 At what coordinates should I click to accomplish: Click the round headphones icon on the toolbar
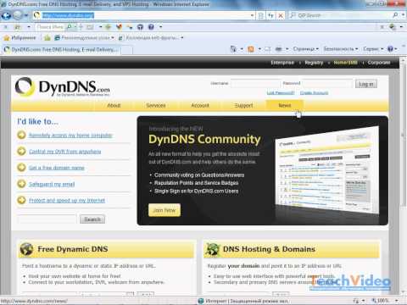coord(140,27)
